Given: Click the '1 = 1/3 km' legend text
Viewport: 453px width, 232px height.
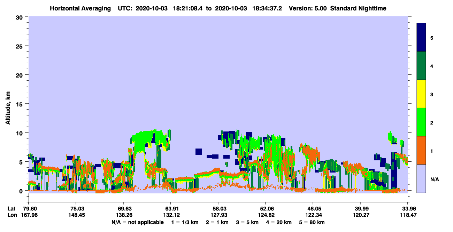Looking at the screenshot, I should point(185,222).
